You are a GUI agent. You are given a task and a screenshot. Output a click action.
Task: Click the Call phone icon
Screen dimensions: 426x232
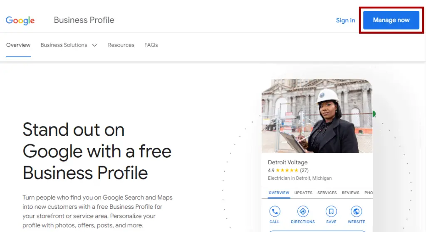pos(275,211)
